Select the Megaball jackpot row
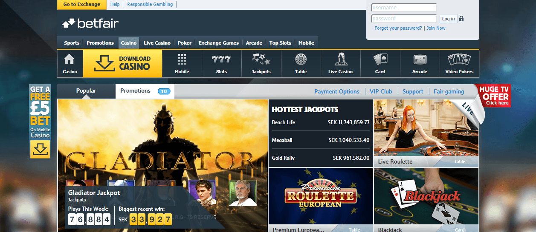This screenshot has width=536, height=232. pos(321,140)
